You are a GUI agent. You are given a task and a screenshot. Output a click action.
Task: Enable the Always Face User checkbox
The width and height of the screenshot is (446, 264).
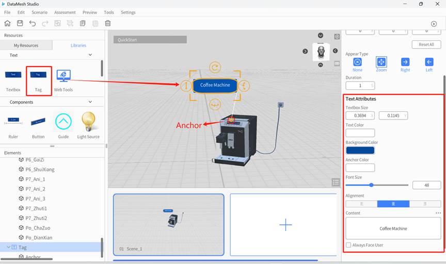tap(348, 245)
